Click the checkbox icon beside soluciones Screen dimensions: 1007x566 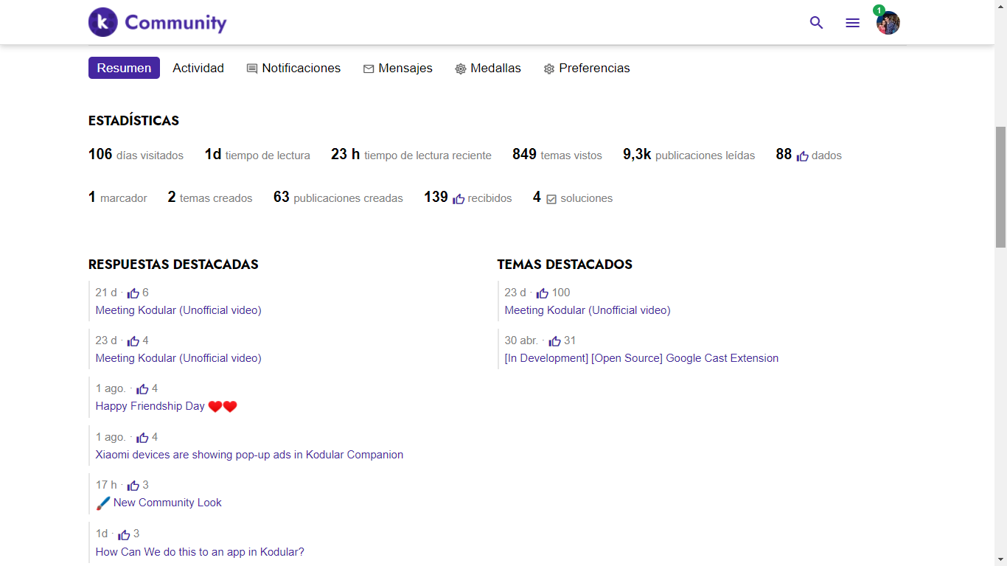551,199
